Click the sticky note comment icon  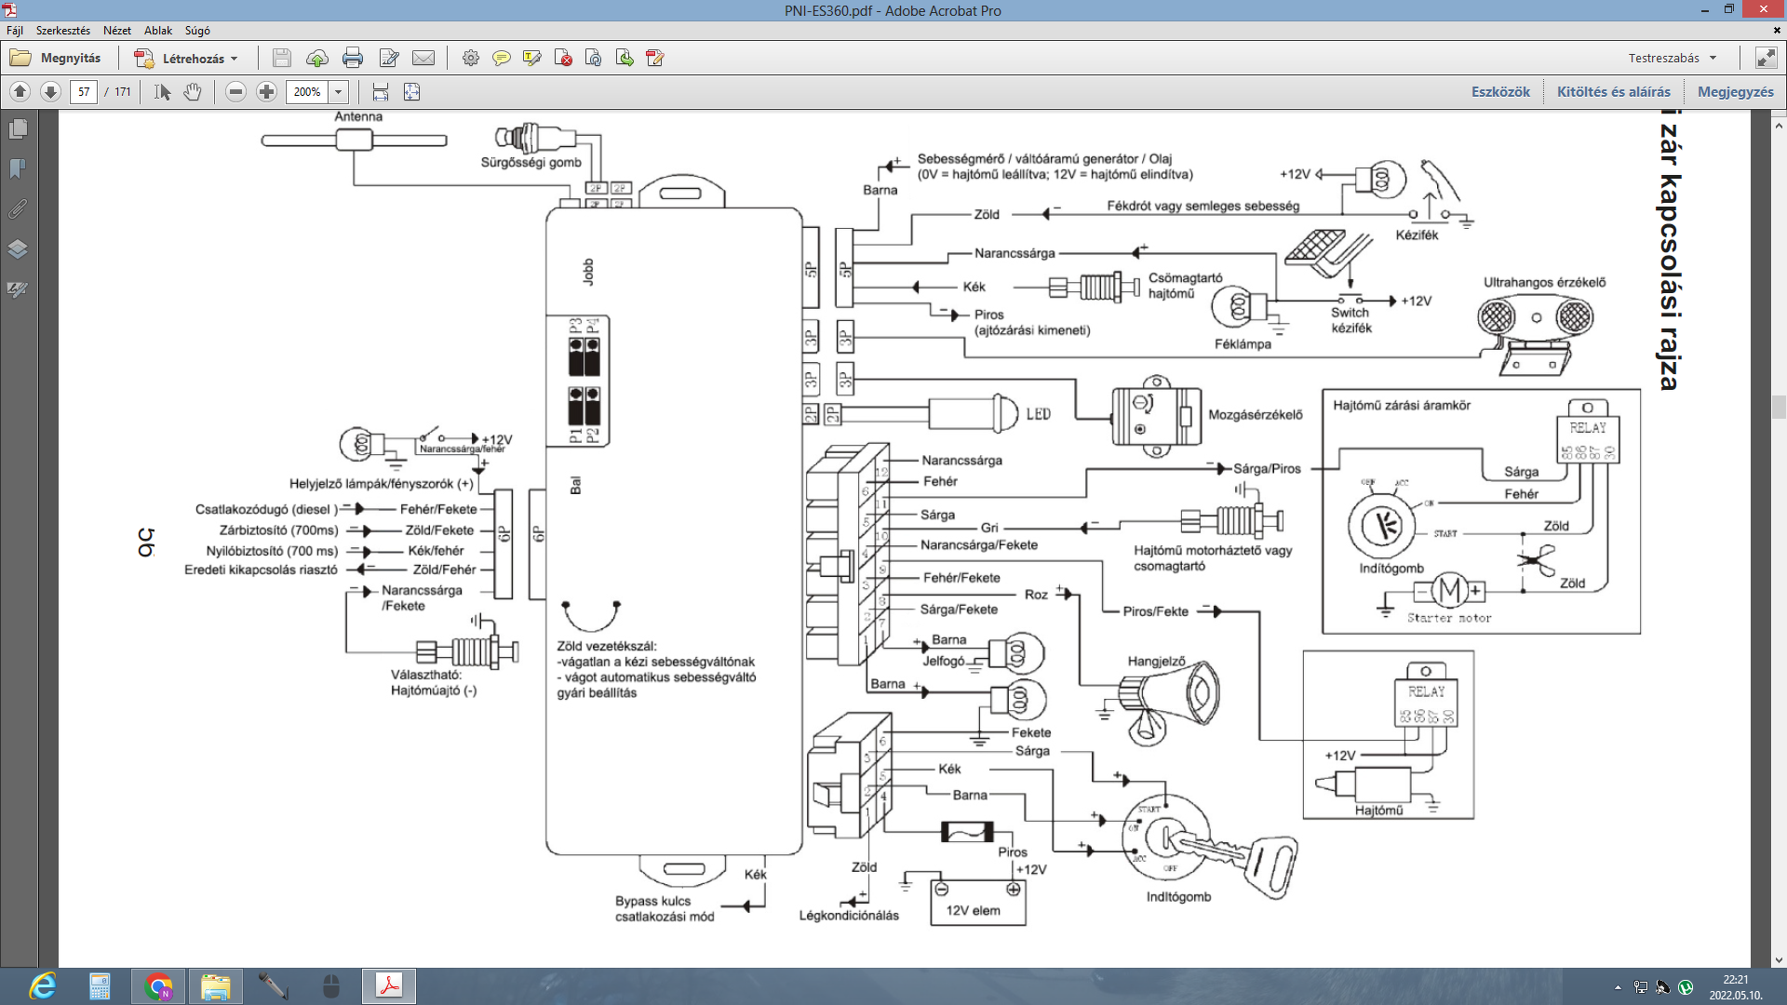click(x=501, y=59)
